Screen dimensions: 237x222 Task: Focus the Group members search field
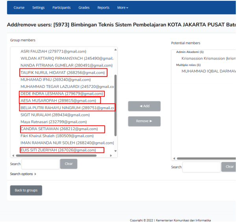tap(40, 164)
